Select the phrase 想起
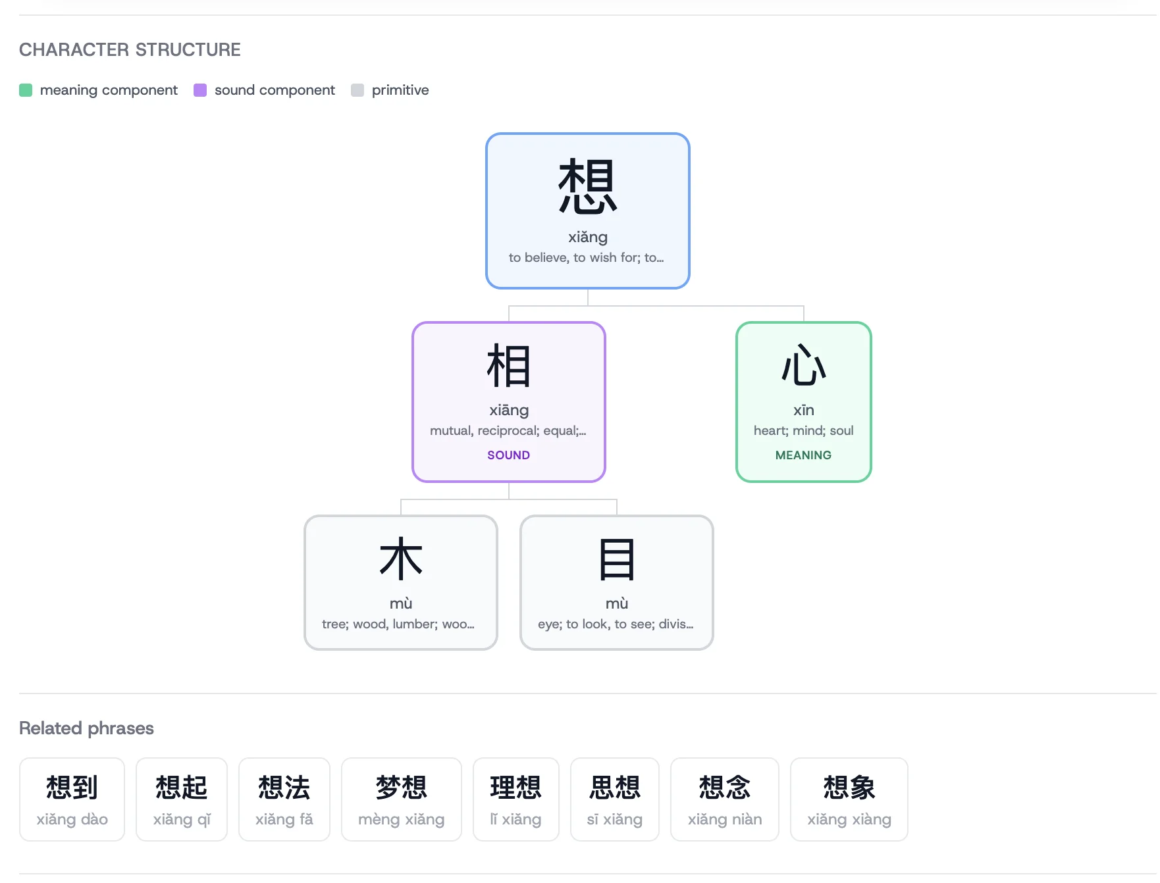This screenshot has height=883, width=1160. (x=181, y=799)
